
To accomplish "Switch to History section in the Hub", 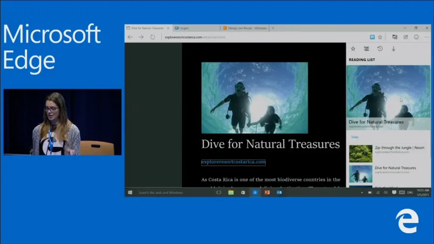I will pos(380,49).
